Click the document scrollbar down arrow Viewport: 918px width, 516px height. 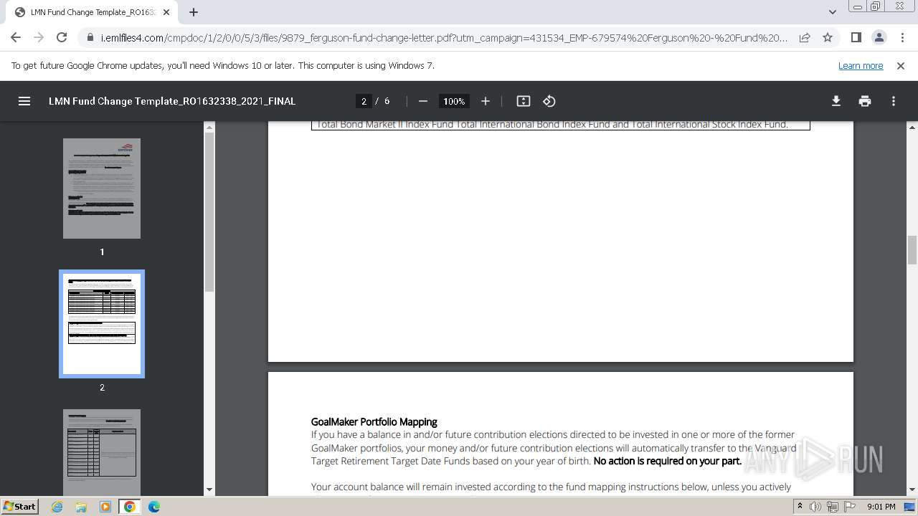[912, 489]
